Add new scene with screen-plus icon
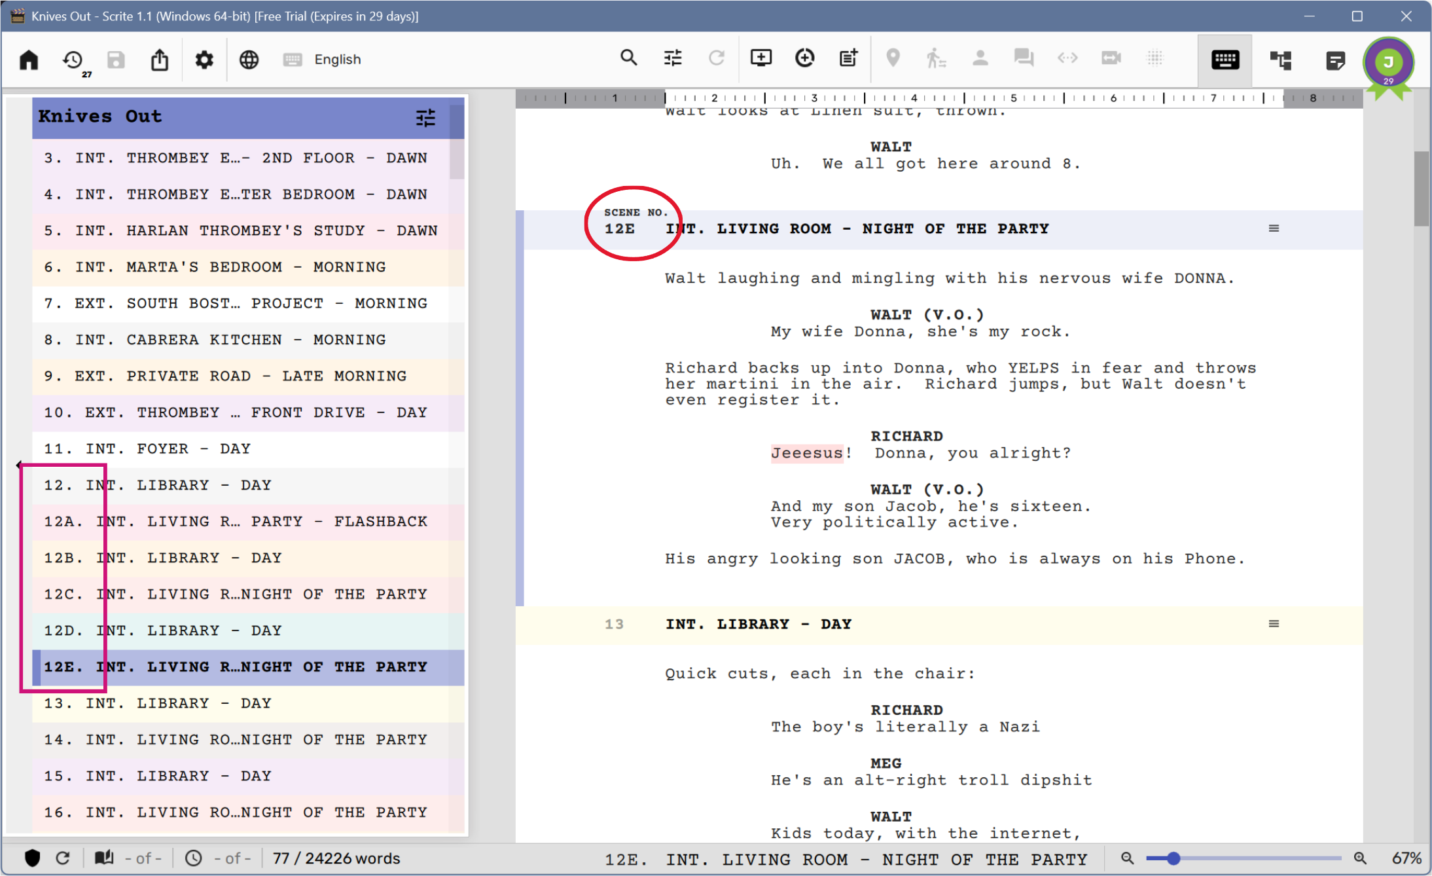The image size is (1432, 876). click(x=761, y=58)
